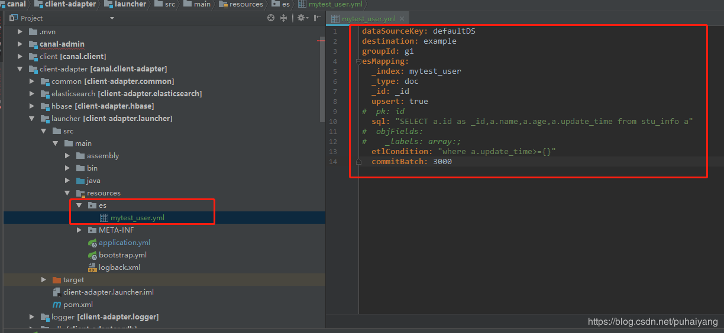Click the Project view icon beside Project label
This screenshot has height=333, width=724.
coord(13,18)
